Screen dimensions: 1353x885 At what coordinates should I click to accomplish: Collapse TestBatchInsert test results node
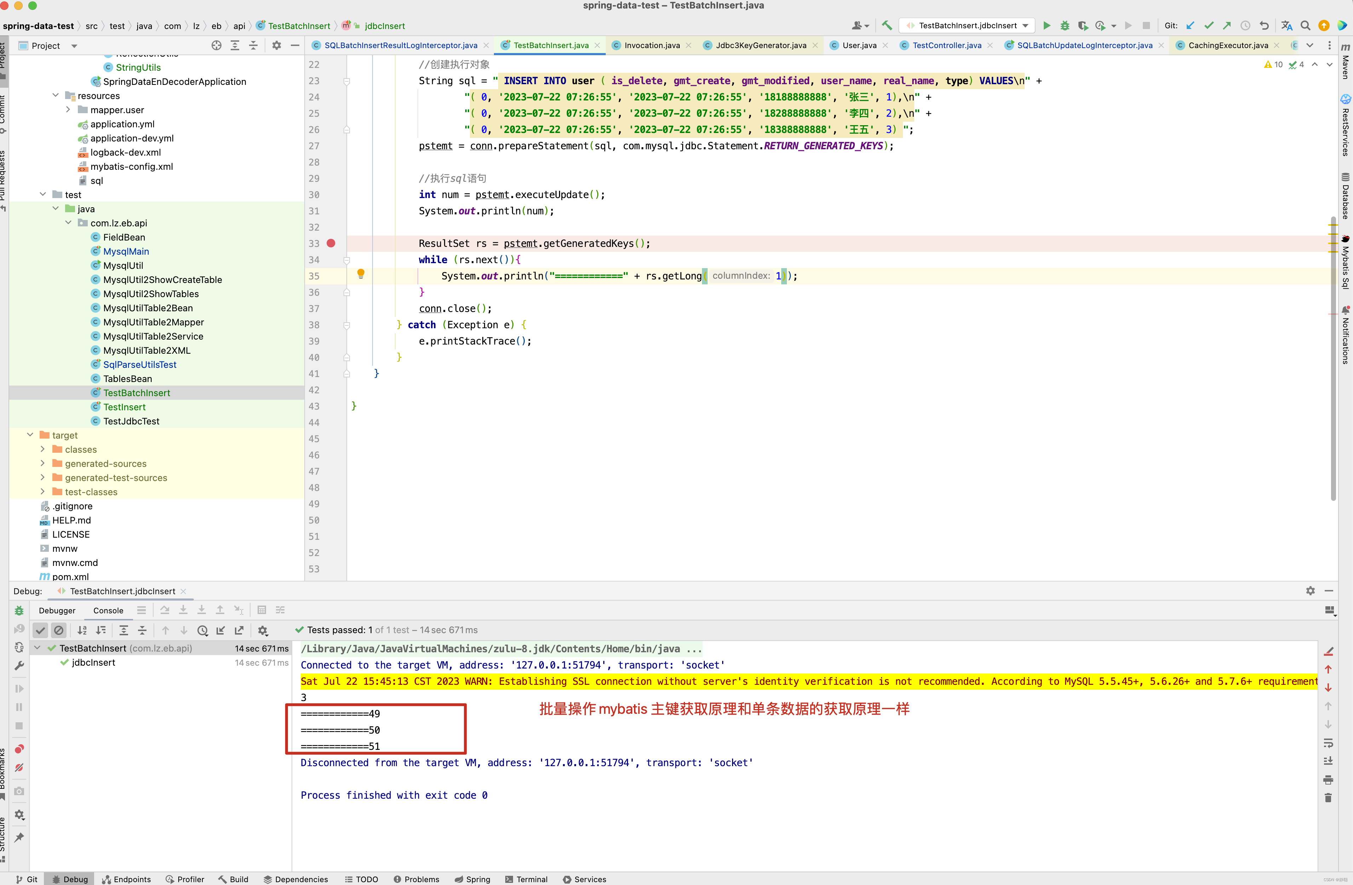[38, 648]
